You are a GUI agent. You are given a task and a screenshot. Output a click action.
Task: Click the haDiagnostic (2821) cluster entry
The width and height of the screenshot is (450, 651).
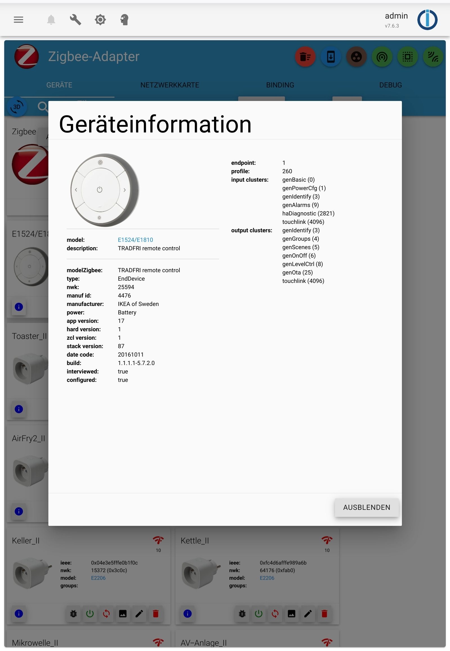coord(308,213)
